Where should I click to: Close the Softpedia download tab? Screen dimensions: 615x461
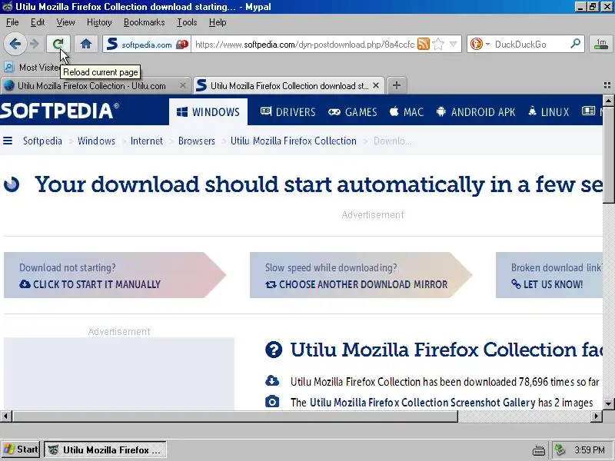click(376, 85)
